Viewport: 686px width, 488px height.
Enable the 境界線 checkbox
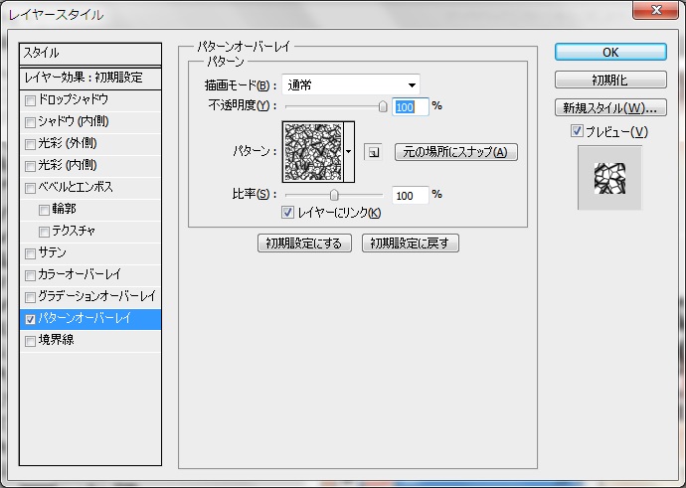30,341
